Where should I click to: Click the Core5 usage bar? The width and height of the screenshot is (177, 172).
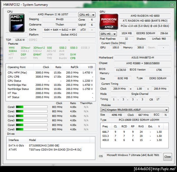click(32, 129)
